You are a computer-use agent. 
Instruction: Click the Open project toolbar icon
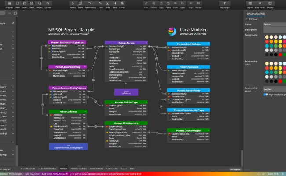coord(25,5)
